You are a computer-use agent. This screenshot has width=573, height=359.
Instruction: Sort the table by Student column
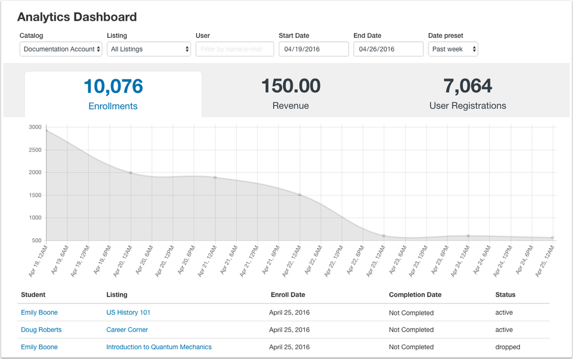[x=33, y=295]
